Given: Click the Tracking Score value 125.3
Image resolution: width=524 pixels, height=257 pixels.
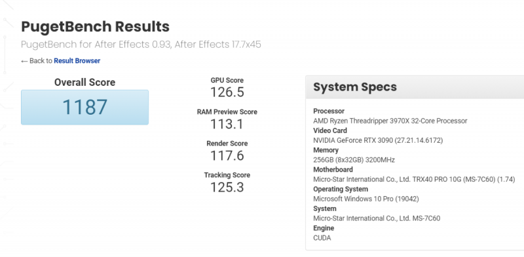Looking at the screenshot, I should tap(227, 188).
